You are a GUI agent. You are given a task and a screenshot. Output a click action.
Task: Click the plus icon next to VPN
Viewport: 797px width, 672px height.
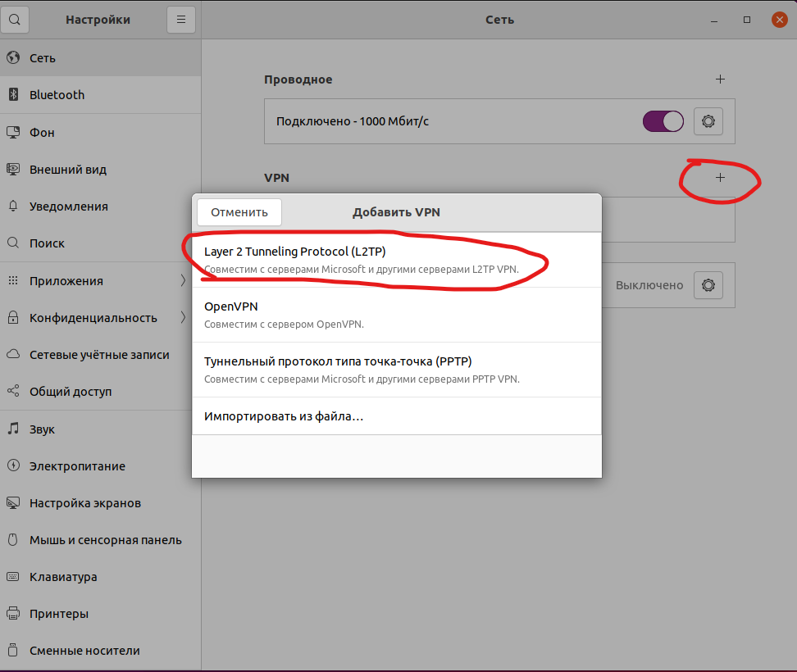pos(720,177)
